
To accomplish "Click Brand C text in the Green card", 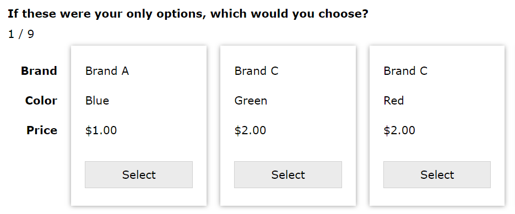I will click(x=256, y=71).
